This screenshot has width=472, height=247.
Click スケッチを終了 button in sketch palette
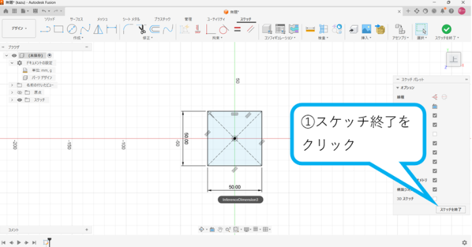click(x=450, y=210)
